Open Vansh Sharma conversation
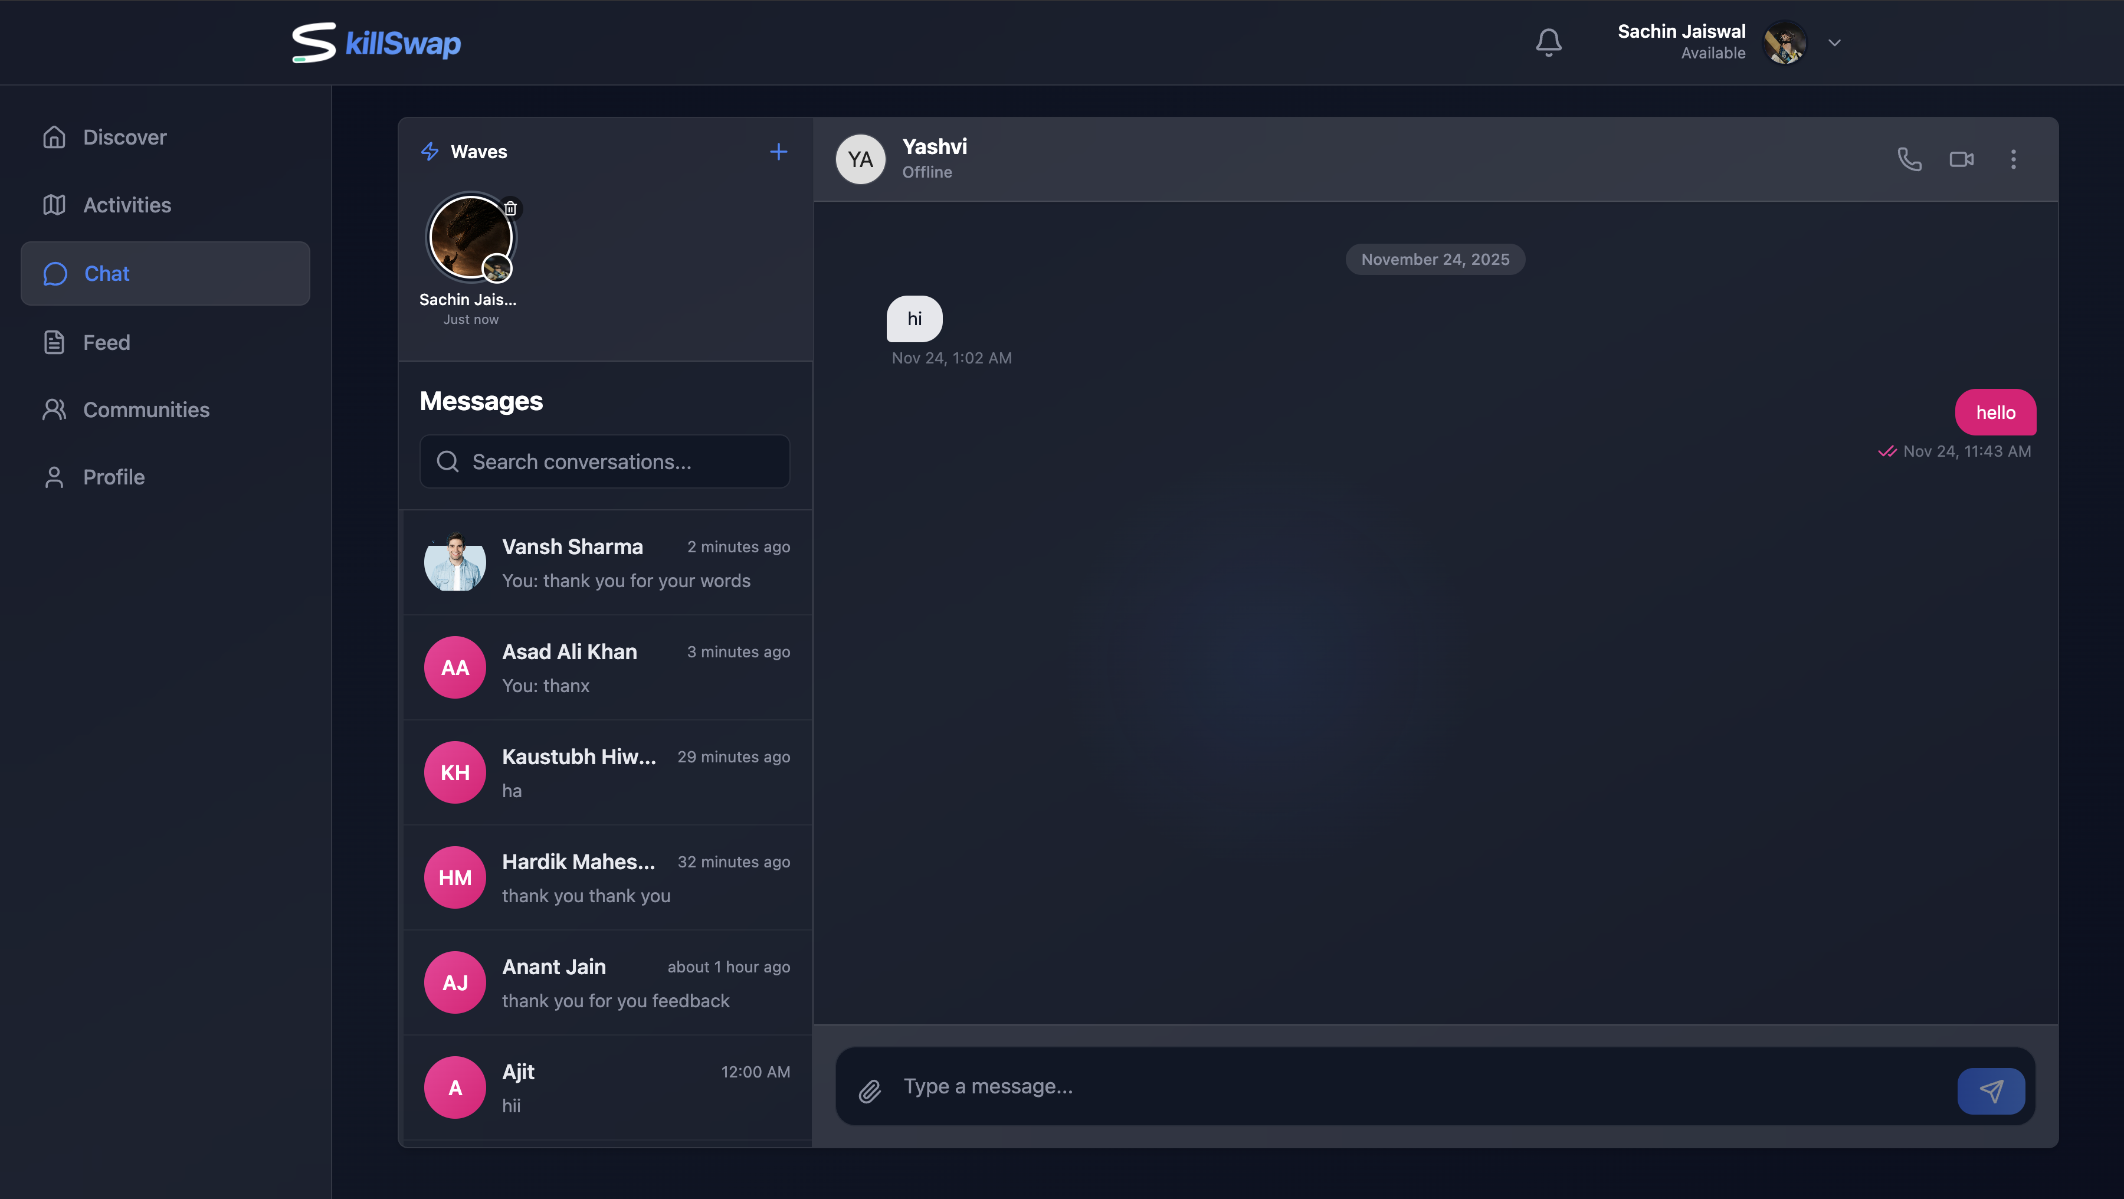 (606, 564)
